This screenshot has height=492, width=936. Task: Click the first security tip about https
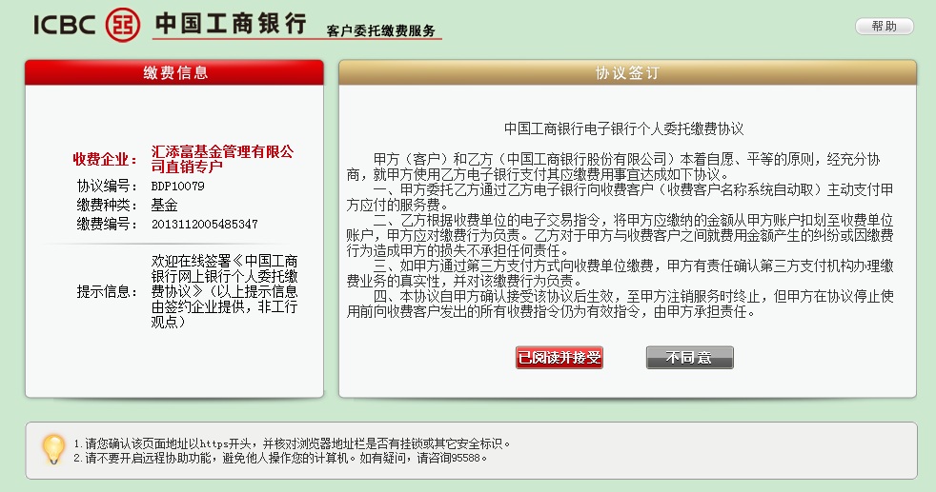point(292,443)
